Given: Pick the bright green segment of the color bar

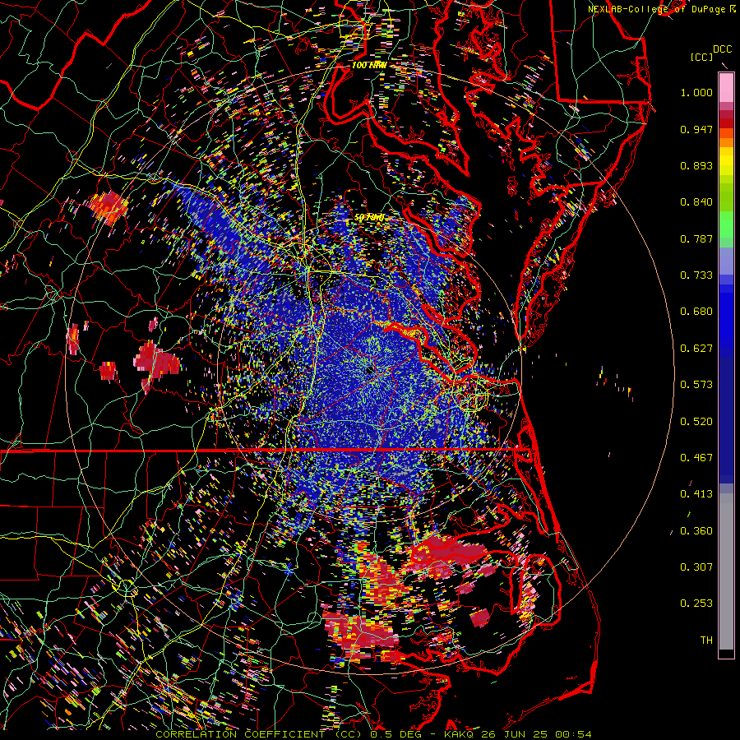Looking at the screenshot, I should (x=726, y=224).
